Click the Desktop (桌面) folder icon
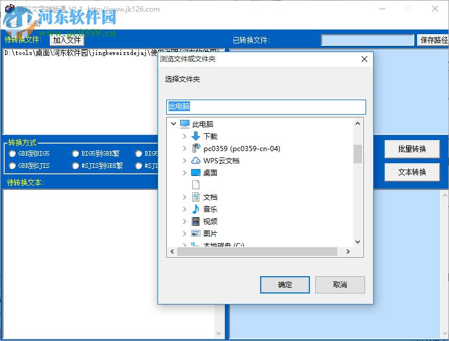Screen dimensions: 449x341 [x=196, y=173]
